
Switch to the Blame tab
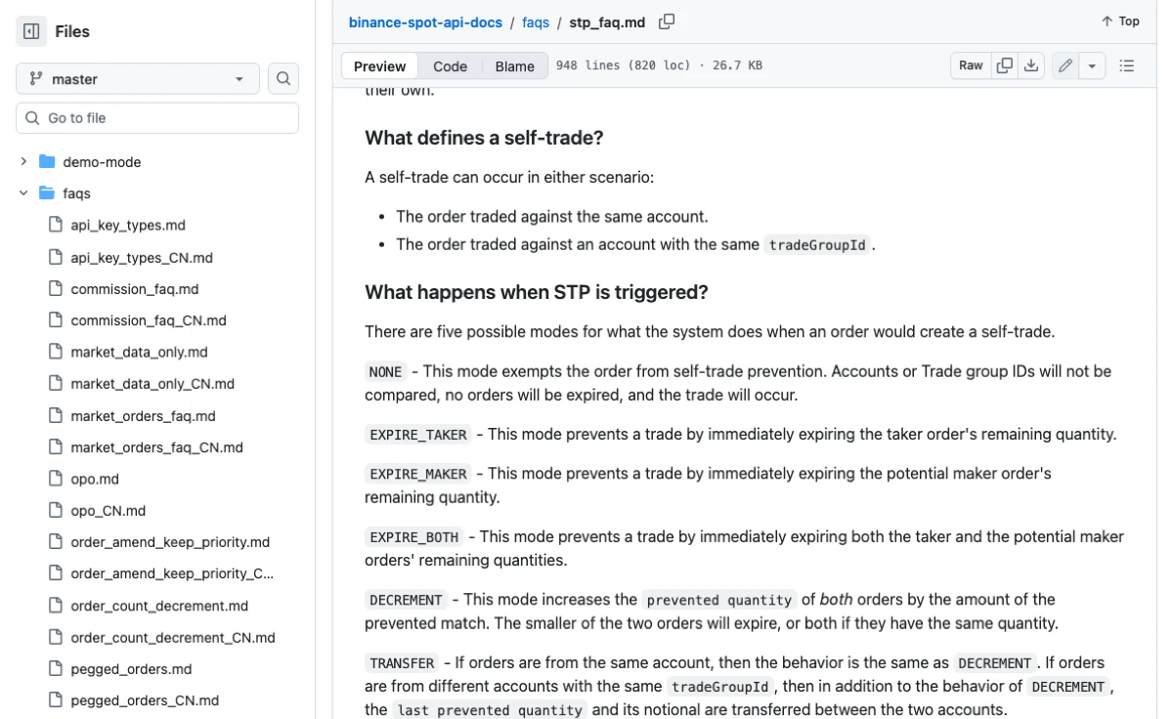[514, 66]
